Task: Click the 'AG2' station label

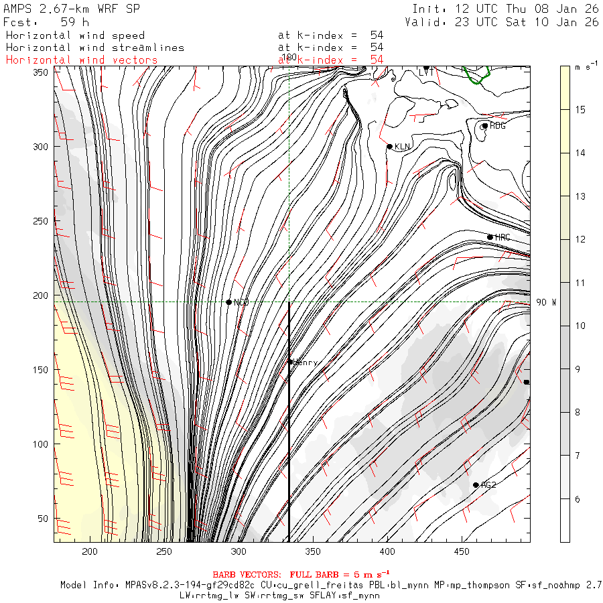Action: [488, 485]
